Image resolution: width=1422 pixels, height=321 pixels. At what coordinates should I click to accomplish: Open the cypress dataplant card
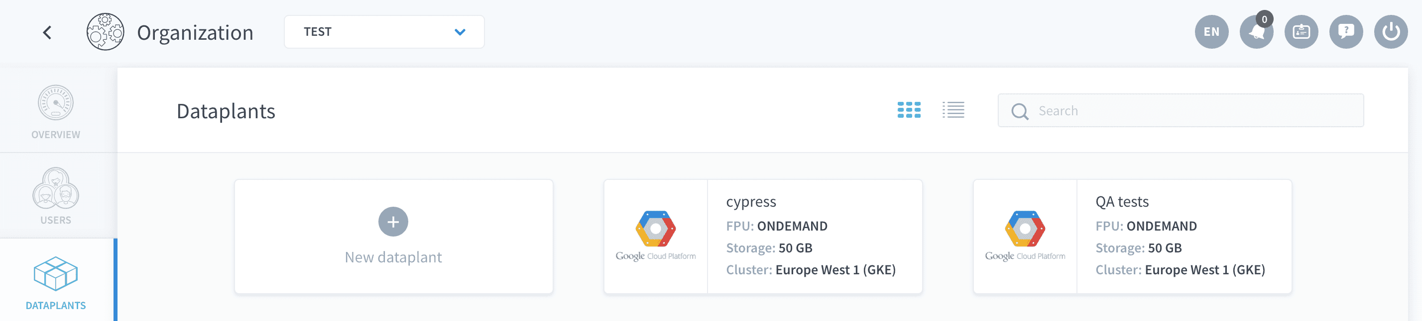coord(763,237)
